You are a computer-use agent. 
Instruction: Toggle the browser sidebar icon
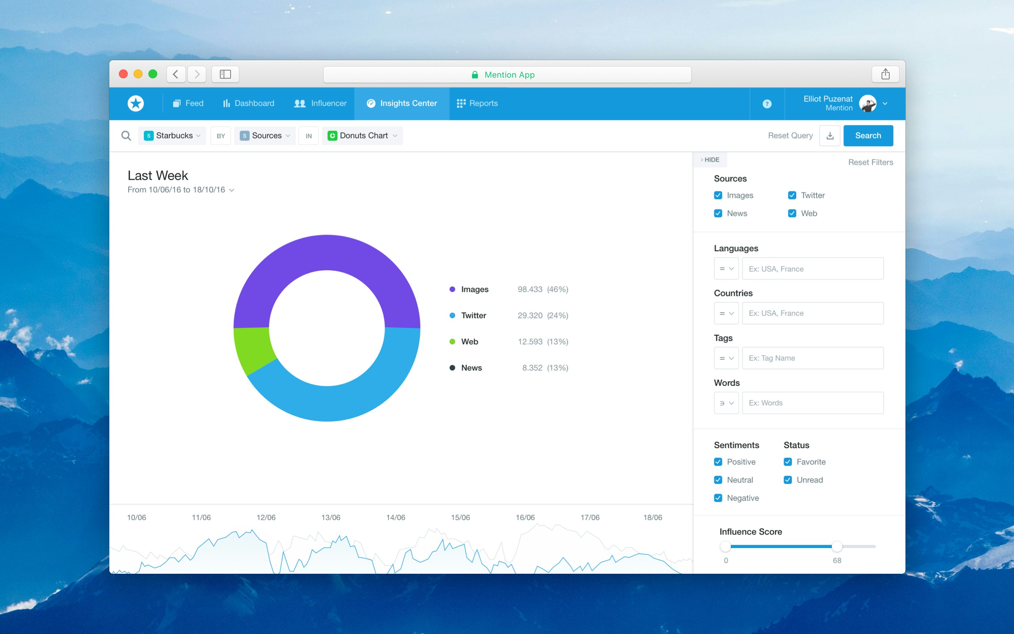click(x=225, y=74)
